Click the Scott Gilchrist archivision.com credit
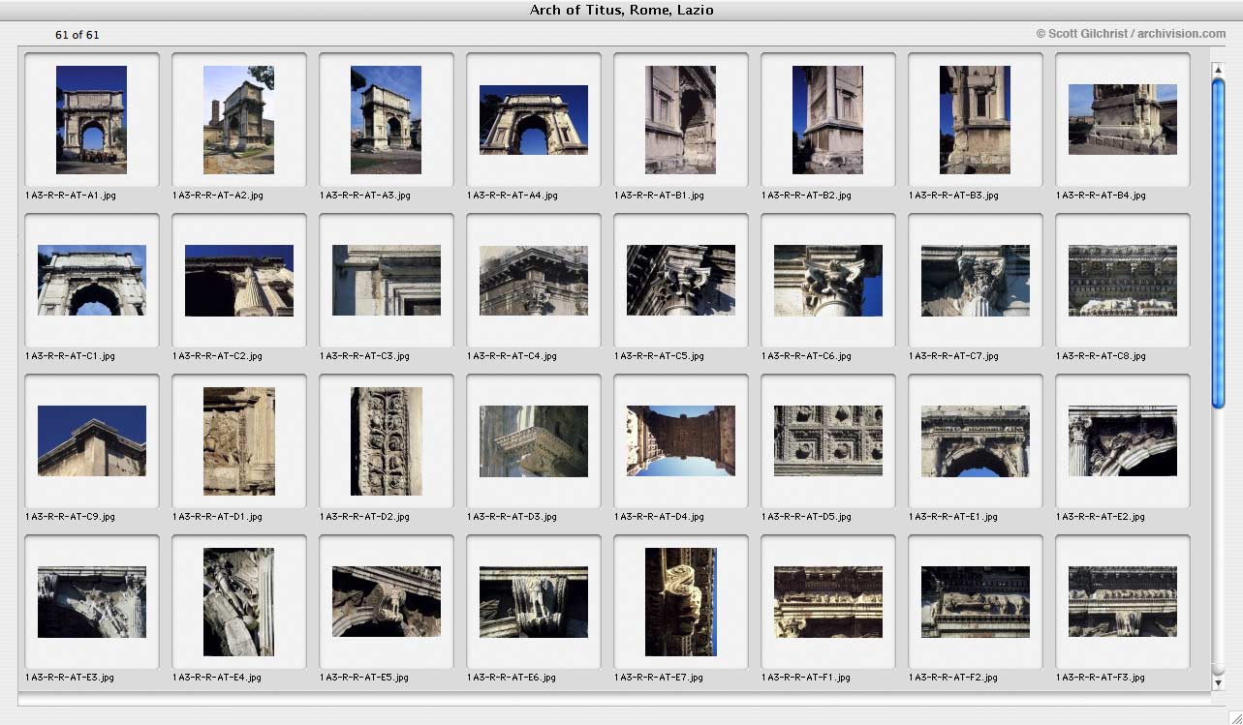The height and width of the screenshot is (725, 1243). (1131, 34)
